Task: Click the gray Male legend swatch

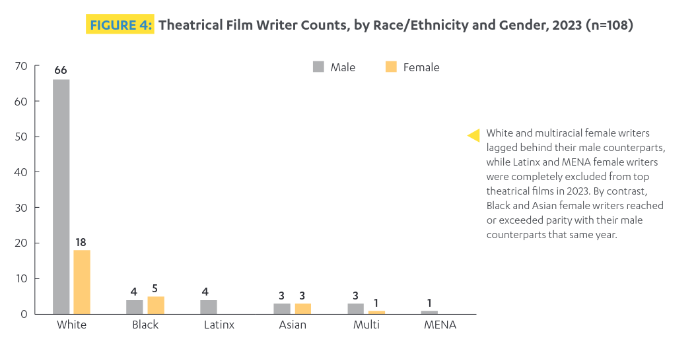Action: click(x=318, y=67)
